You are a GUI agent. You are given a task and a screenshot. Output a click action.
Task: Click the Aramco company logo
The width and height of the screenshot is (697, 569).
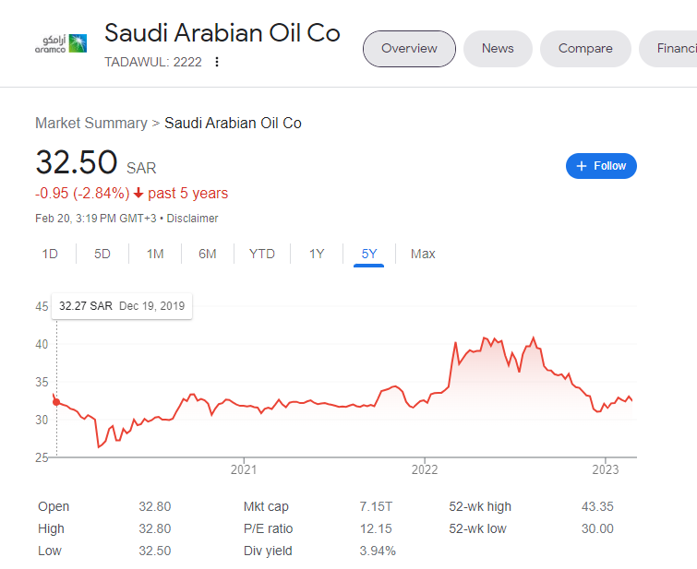point(61,44)
